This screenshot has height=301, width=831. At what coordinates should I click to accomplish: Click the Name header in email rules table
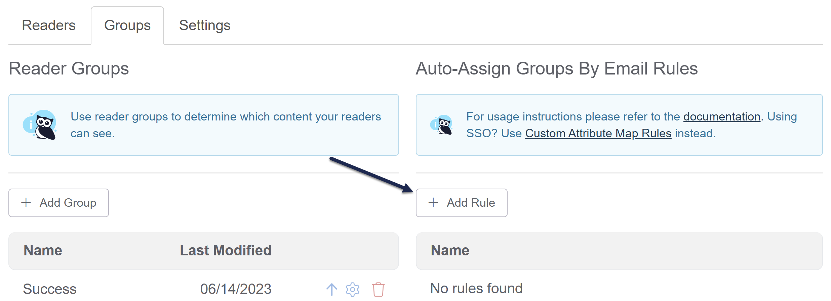point(450,250)
